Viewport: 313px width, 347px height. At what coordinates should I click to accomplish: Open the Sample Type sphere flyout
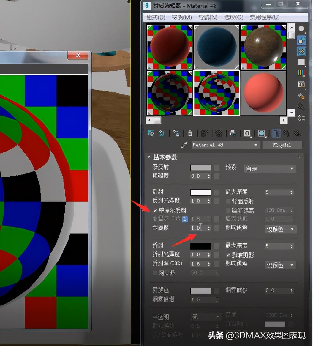coord(301,29)
